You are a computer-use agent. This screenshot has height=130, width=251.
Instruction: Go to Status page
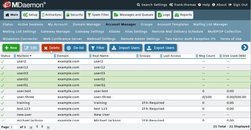[x=8, y=24]
